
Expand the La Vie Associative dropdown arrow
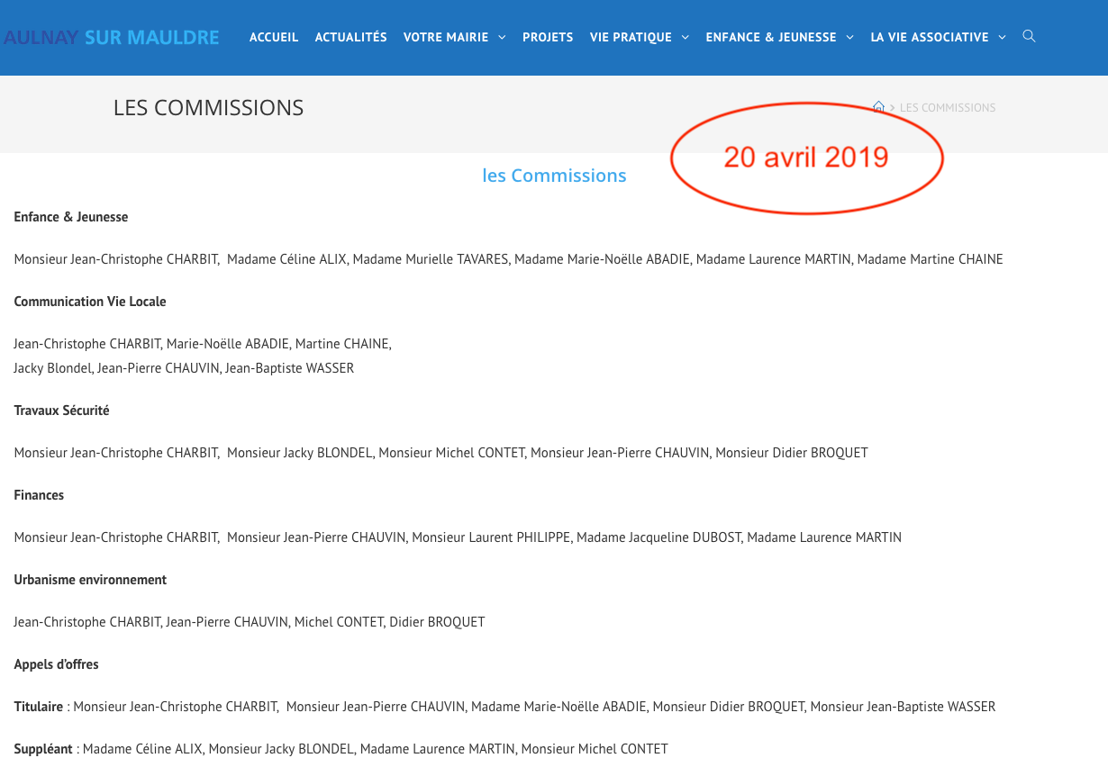point(1002,37)
